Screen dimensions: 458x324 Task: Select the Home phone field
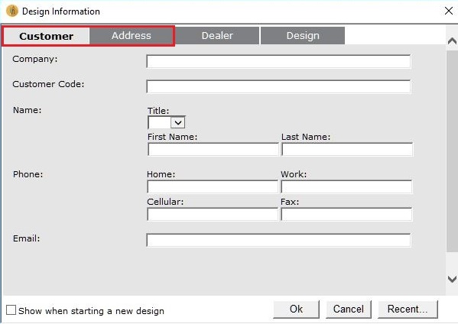pyautogui.click(x=213, y=186)
